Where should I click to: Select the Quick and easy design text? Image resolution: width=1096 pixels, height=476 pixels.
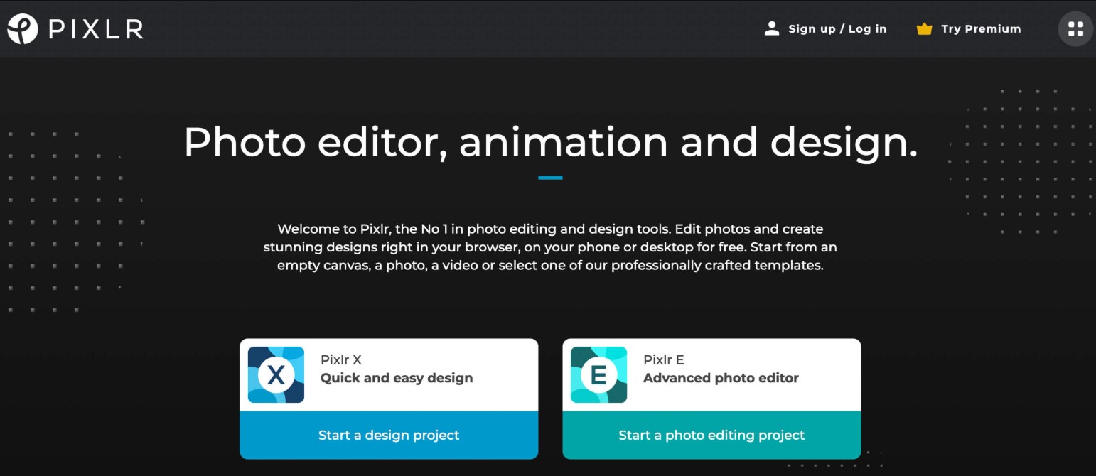[397, 378]
